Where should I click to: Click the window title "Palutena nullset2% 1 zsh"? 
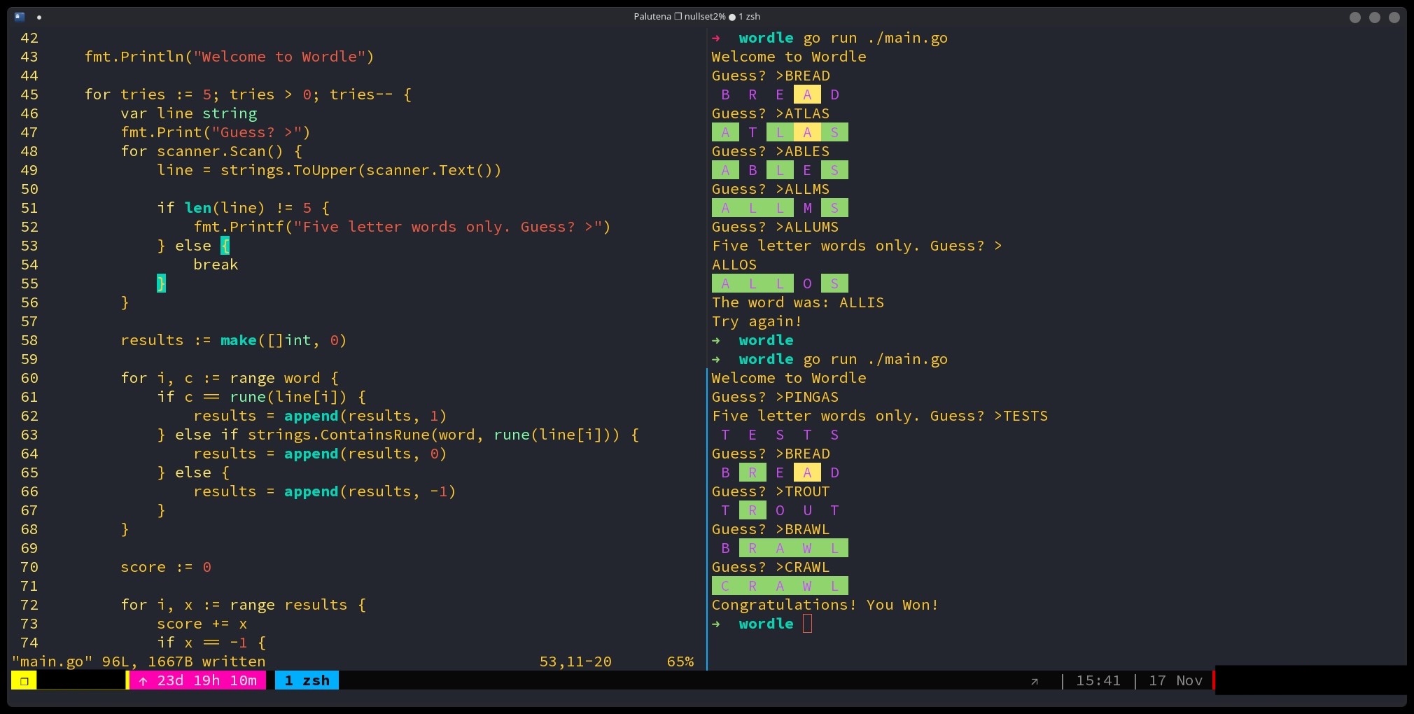pyautogui.click(x=696, y=17)
